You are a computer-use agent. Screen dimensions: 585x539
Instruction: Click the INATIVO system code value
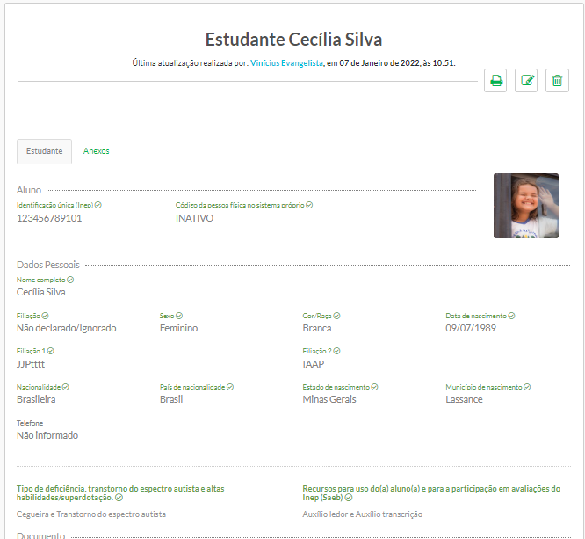coord(194,218)
